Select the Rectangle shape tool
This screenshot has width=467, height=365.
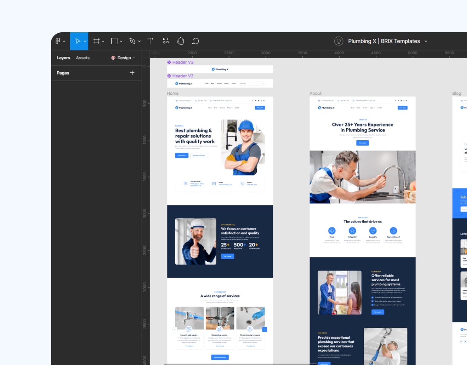coord(114,41)
